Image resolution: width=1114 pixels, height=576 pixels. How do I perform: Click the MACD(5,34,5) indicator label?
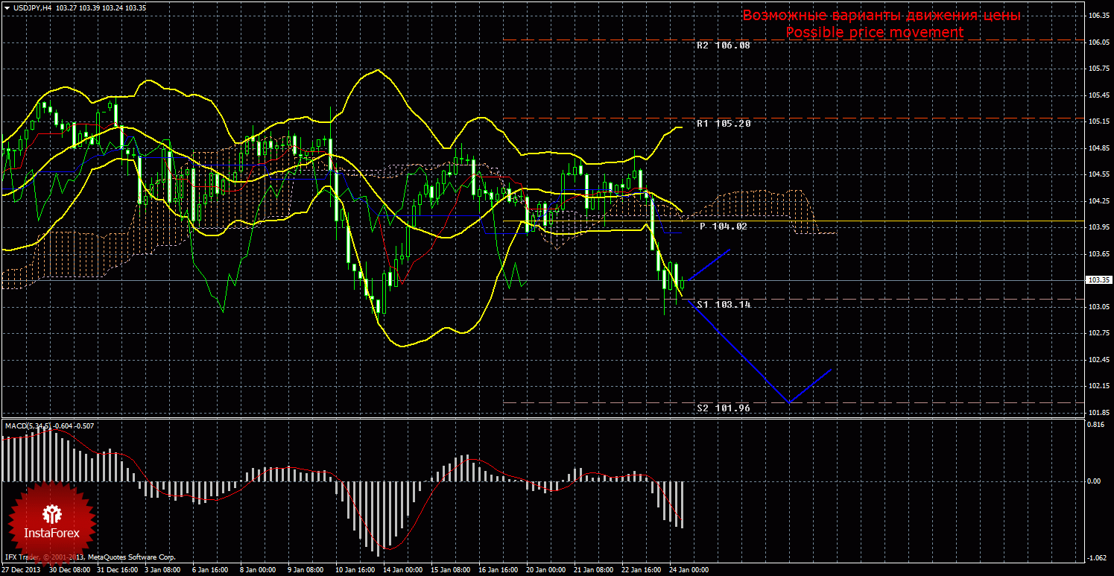(x=29, y=425)
